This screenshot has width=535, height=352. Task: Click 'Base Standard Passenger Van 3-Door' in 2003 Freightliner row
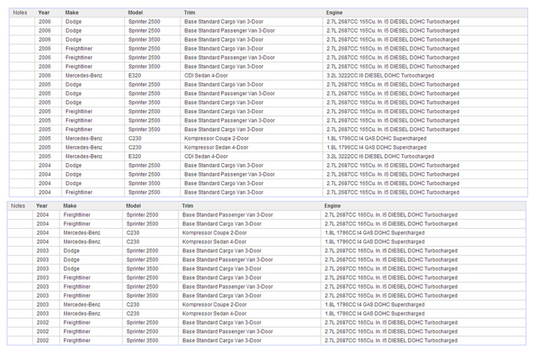point(227,287)
